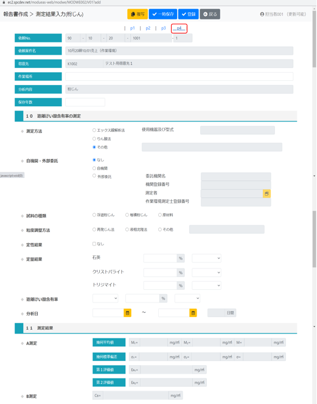Viewport: 317px width, 404px height.
Task: Click the 戻る back button
Action: tap(210, 14)
